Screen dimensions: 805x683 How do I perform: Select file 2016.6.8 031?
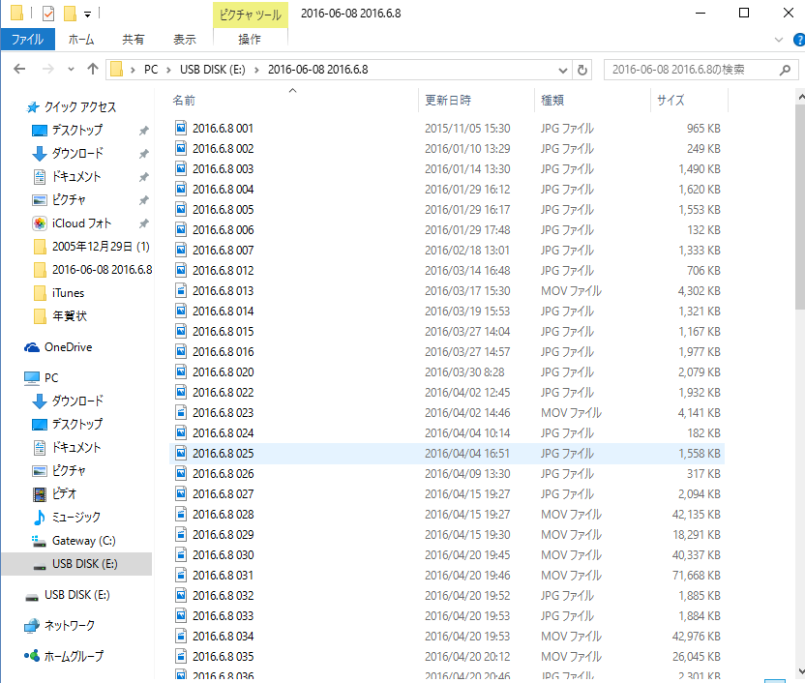pos(223,576)
